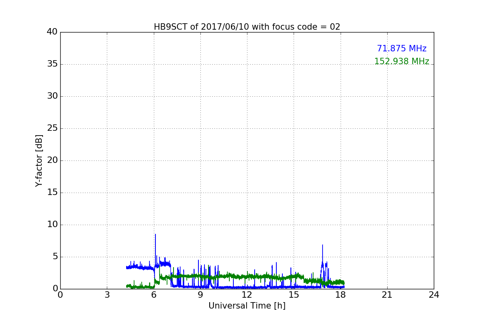Click the "Universal Time [h]" axis label
Image resolution: width=482 pixels, height=321 pixels.
(x=247, y=306)
